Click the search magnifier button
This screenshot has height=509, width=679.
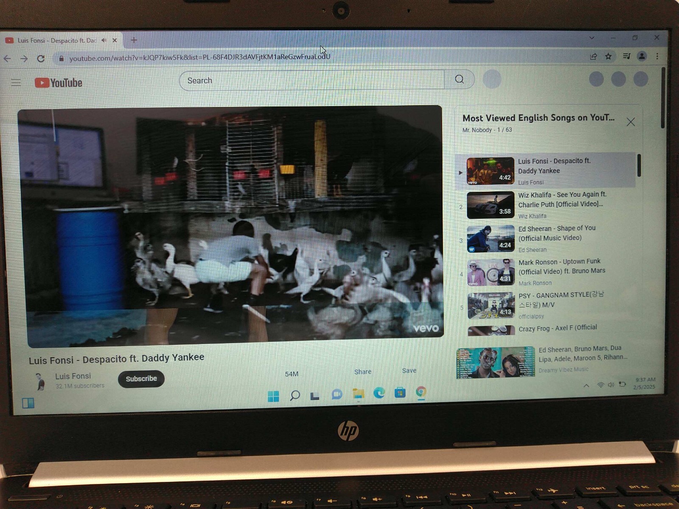coord(459,79)
